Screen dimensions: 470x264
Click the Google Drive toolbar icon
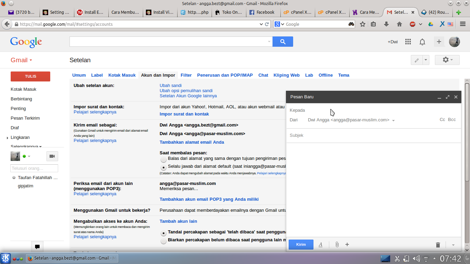(431, 24)
